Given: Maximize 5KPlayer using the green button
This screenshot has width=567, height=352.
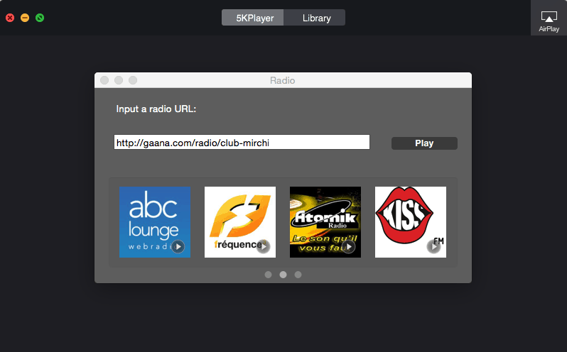Looking at the screenshot, I should coord(40,18).
